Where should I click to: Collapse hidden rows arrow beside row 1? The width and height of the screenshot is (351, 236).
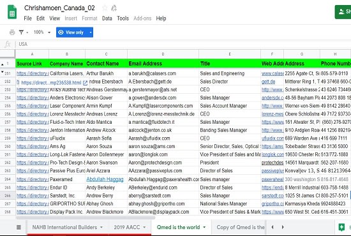click(x=3, y=64)
